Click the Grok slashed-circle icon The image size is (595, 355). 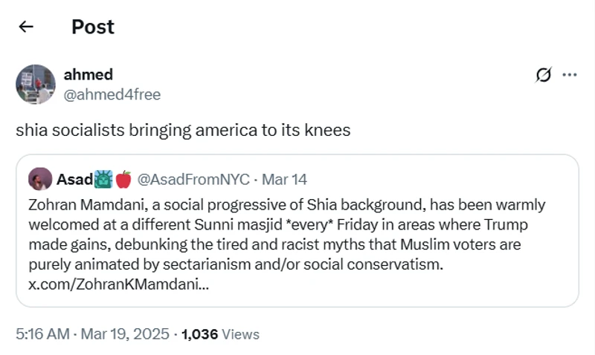pos(544,75)
